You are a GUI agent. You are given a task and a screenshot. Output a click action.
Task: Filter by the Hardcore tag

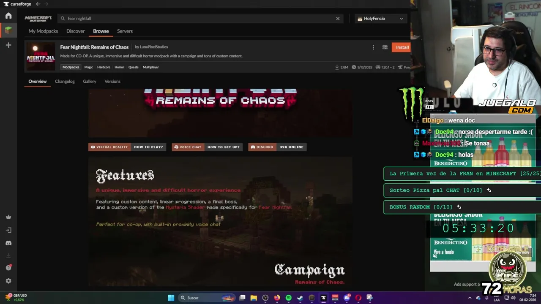pyautogui.click(x=104, y=67)
